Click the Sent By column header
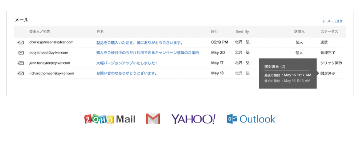 pyautogui.click(x=242, y=32)
